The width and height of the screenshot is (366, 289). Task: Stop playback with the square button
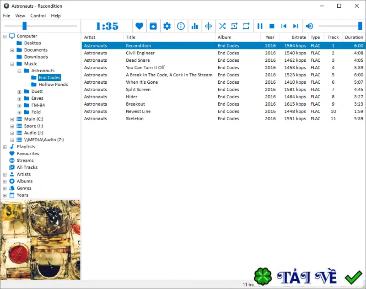point(272,26)
